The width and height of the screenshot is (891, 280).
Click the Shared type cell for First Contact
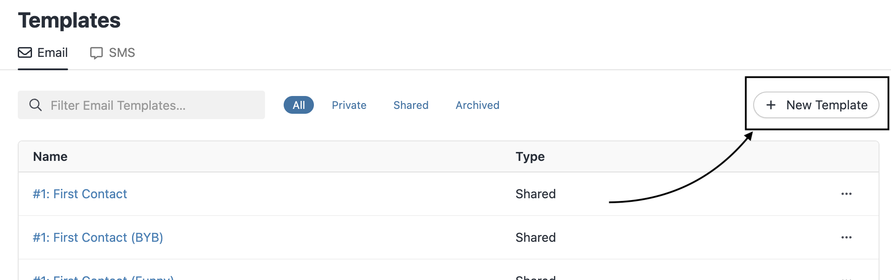[535, 194]
